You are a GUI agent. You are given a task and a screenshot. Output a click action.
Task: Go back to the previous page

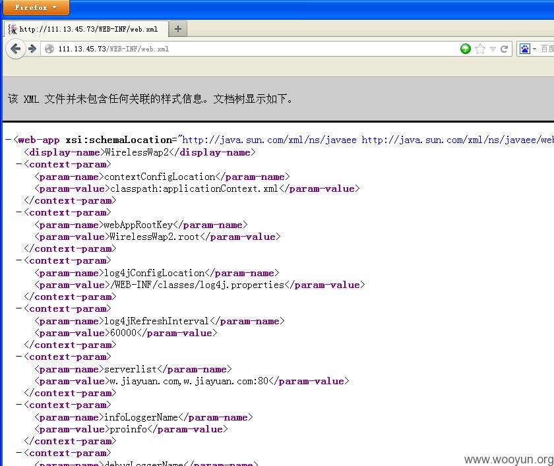[15, 49]
